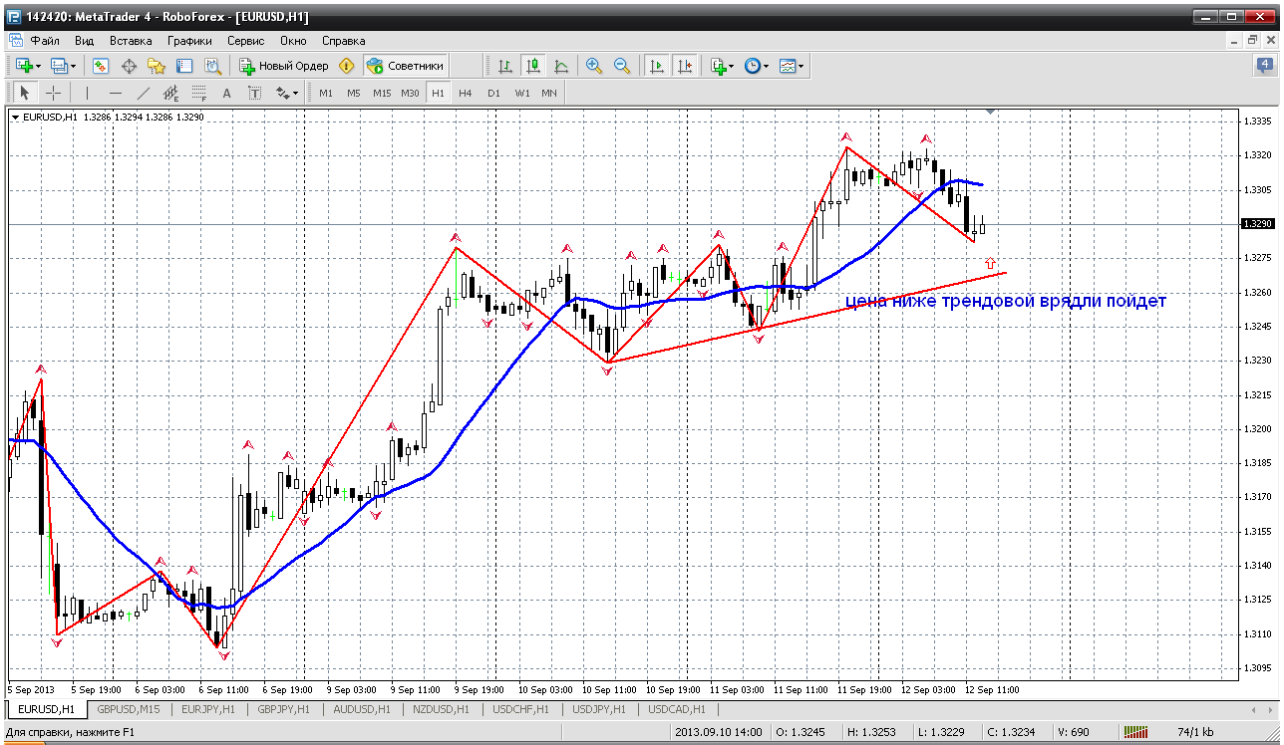Expand the Profiles dropdown arrow
This screenshot has height=745, width=1284.
tap(73, 66)
